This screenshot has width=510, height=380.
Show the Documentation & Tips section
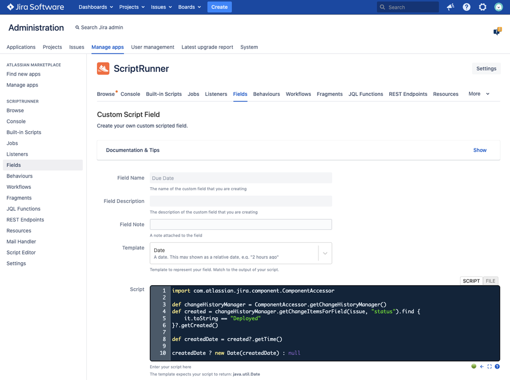pyautogui.click(x=480, y=150)
